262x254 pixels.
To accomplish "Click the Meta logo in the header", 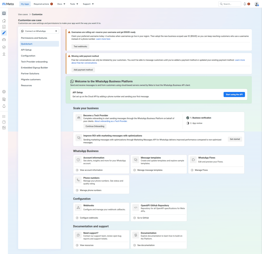I will click(8, 4).
